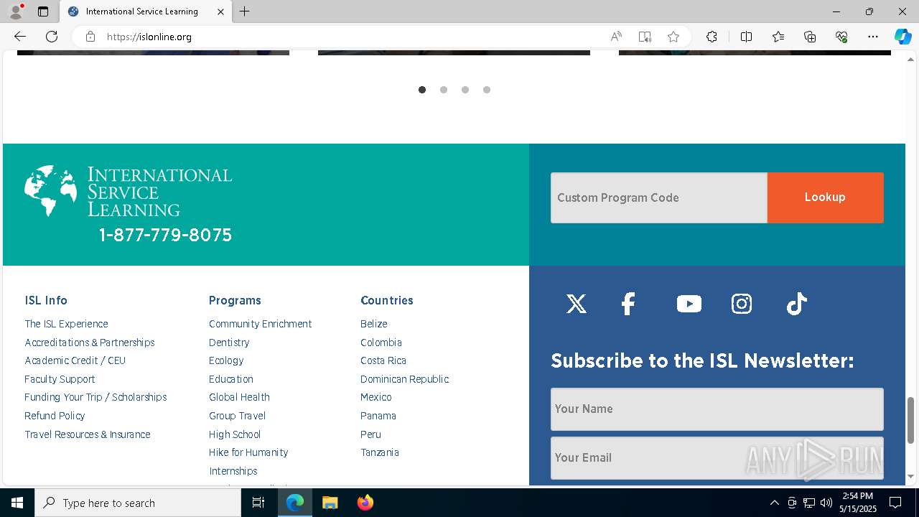This screenshot has width=919, height=517.
Task: Open Funding Your Trip / Scholarships
Action: (x=95, y=397)
